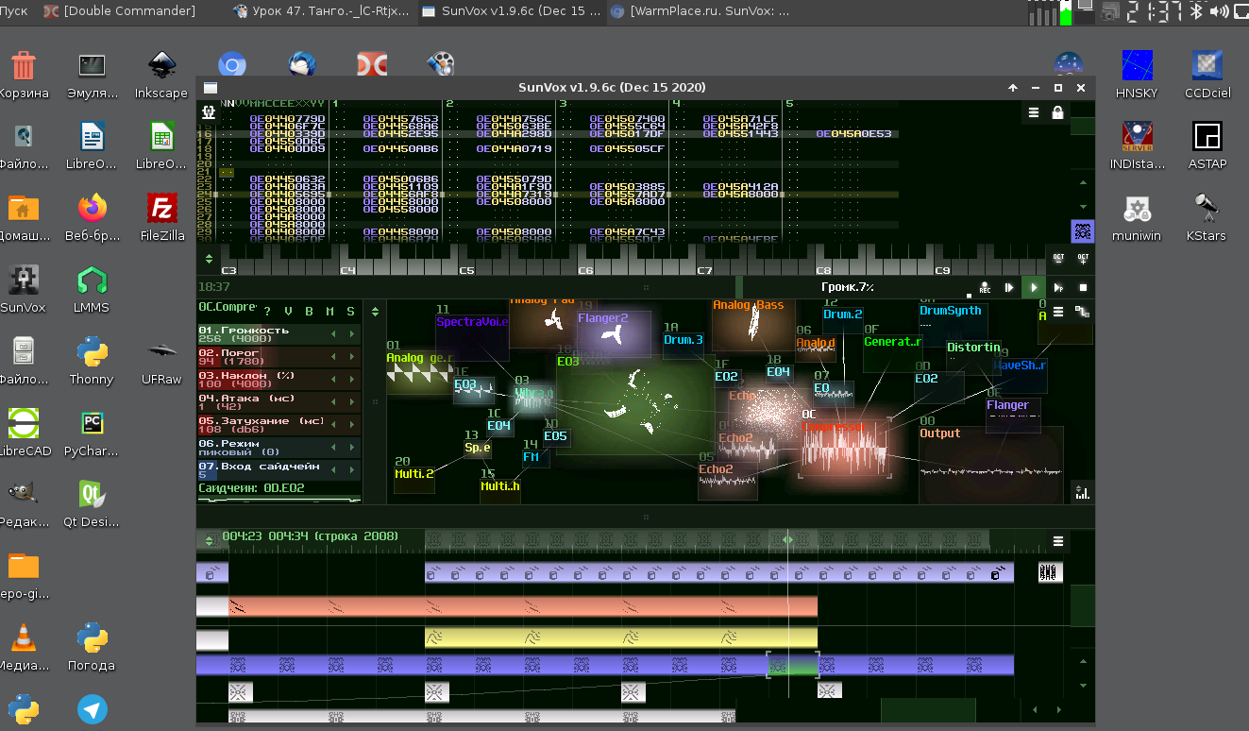Open the SunVox main menu logo icon
Screen dimensions: 1249x731
coord(209,111)
